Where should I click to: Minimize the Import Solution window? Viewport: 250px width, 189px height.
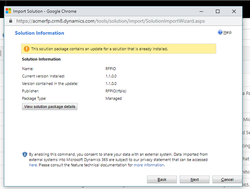pos(202,11)
